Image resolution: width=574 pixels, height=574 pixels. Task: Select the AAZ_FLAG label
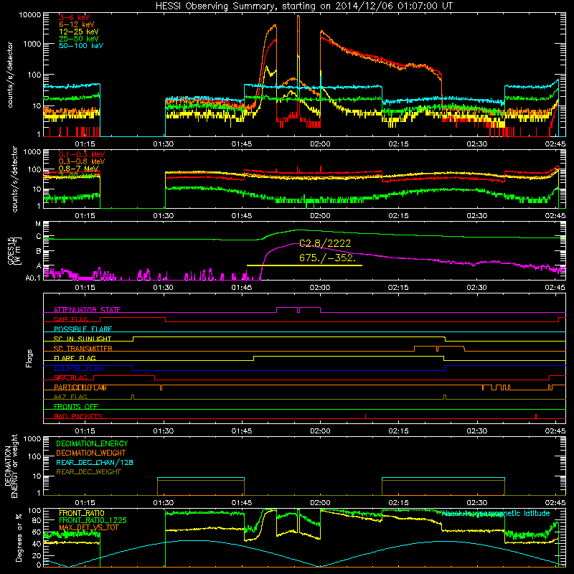tap(70, 397)
